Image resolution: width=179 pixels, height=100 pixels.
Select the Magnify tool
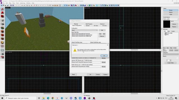click(x=3, y=13)
